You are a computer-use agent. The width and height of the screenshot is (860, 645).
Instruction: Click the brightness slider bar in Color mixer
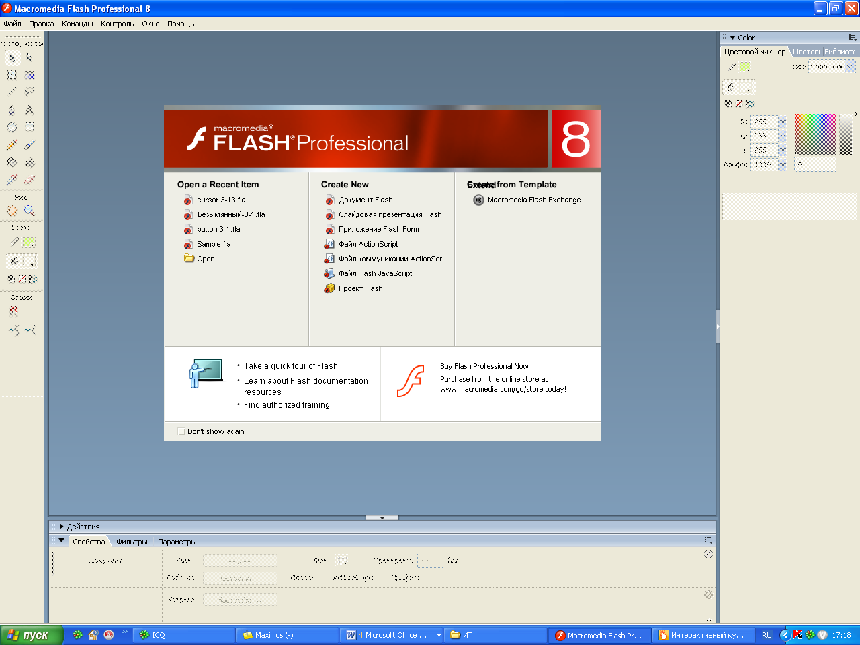point(846,134)
